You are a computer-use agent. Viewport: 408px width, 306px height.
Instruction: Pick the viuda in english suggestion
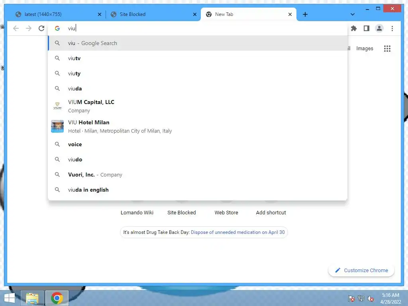click(x=198, y=190)
